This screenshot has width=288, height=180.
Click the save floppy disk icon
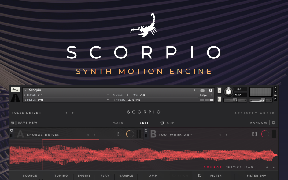[12, 122]
